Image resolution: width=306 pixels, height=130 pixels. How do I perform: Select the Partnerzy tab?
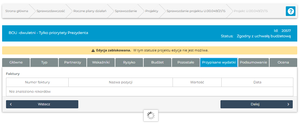point(73,62)
